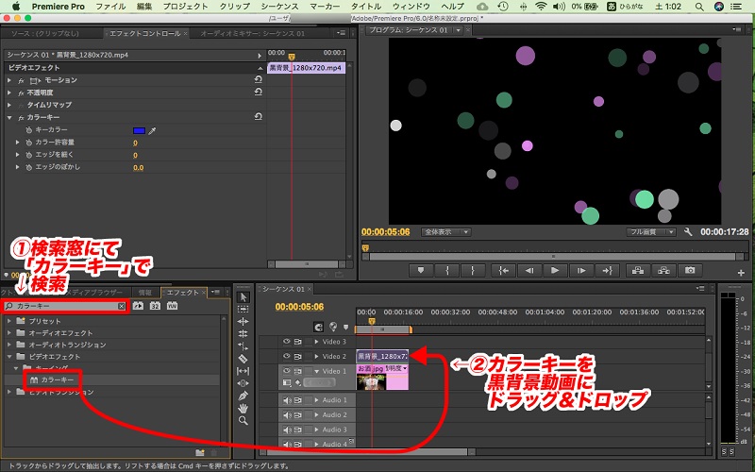Mute Audio 1 track speaker

click(x=287, y=400)
